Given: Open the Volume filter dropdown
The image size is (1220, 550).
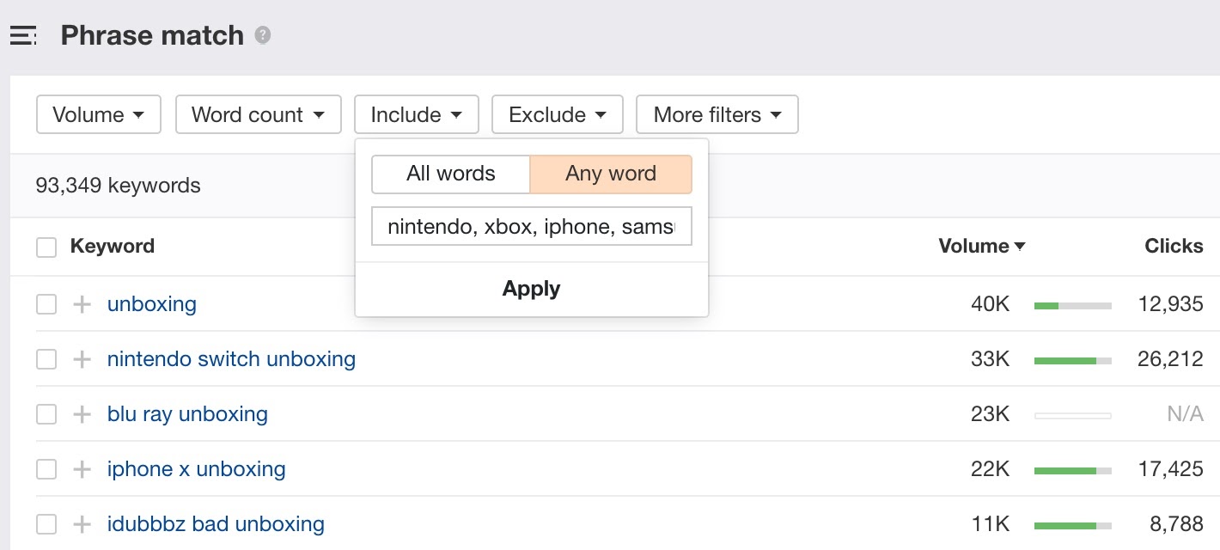Looking at the screenshot, I should [98, 113].
